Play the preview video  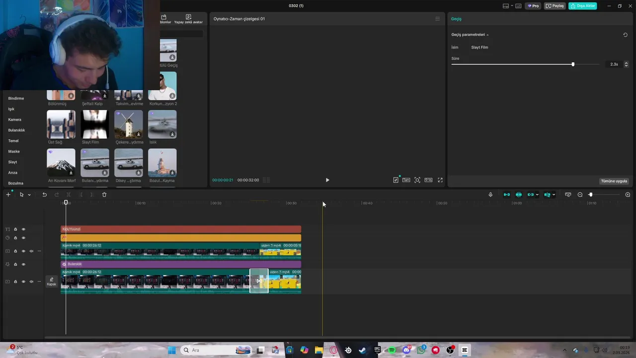point(327,180)
